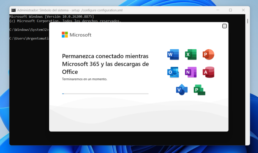Click the installation progress bar
258x153 pixels.
(x=105, y=94)
